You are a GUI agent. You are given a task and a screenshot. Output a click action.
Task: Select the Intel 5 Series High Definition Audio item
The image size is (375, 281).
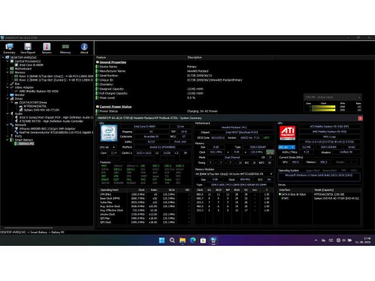(x=56, y=117)
